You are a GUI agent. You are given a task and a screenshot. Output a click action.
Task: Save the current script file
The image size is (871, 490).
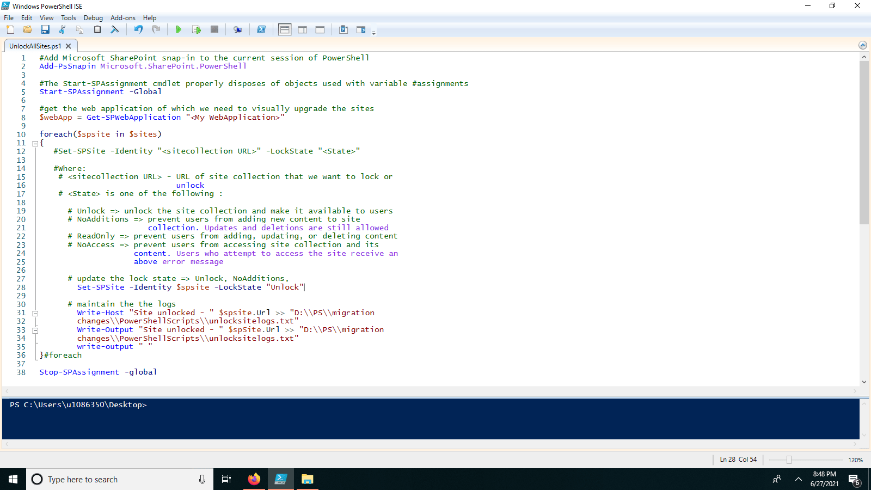45,29
